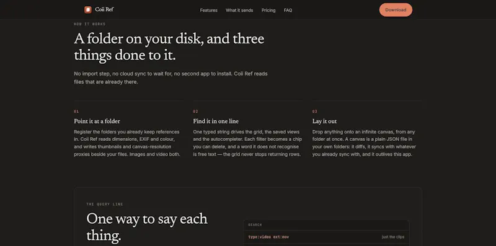Click the 'Find it in one line' heading
The width and height of the screenshot is (496, 246).
pos(216,121)
